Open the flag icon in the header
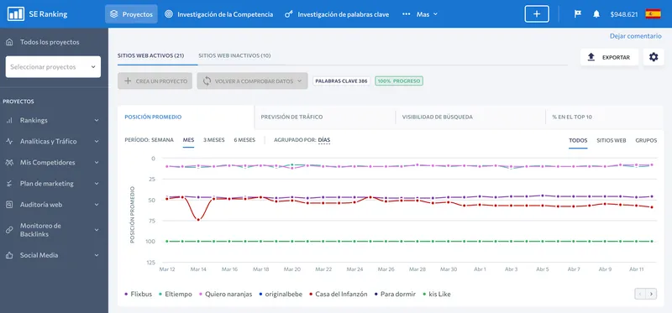The height and width of the screenshot is (313, 672). pos(578,14)
